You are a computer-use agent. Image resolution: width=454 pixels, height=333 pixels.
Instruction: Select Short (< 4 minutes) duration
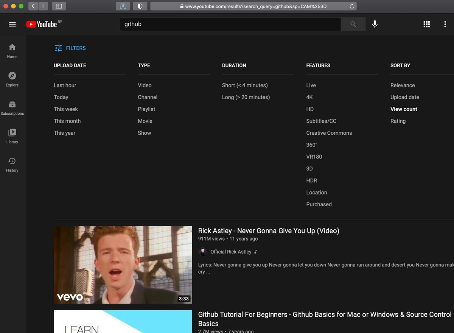[x=245, y=85]
